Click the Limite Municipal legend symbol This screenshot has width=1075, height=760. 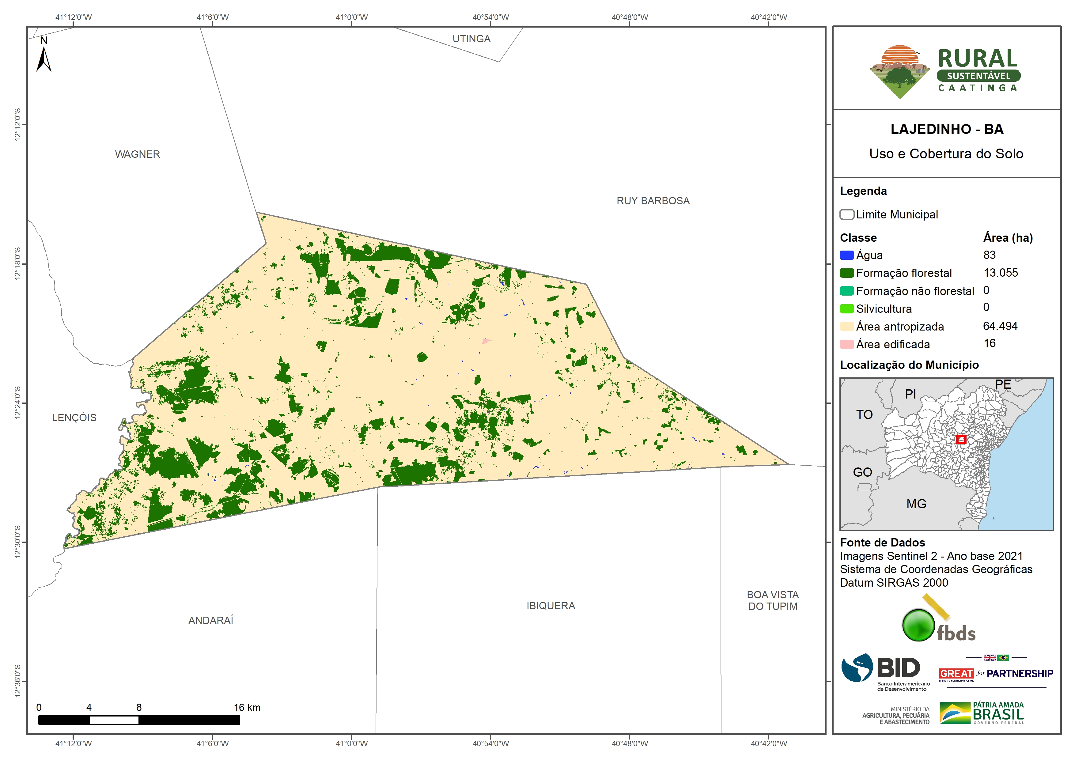846,214
